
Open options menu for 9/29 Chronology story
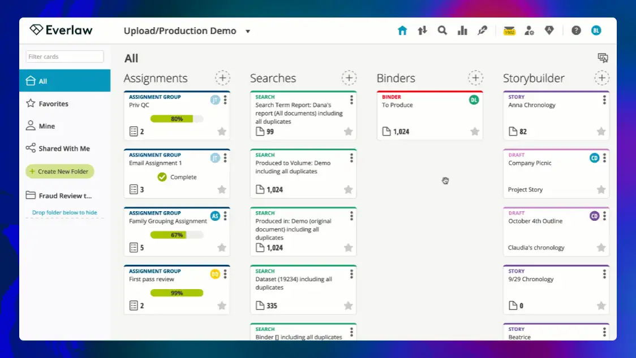coord(604,274)
